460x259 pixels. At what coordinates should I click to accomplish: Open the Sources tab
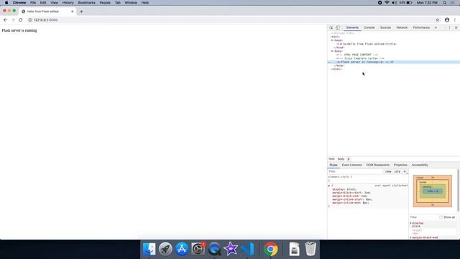pyautogui.click(x=385, y=27)
